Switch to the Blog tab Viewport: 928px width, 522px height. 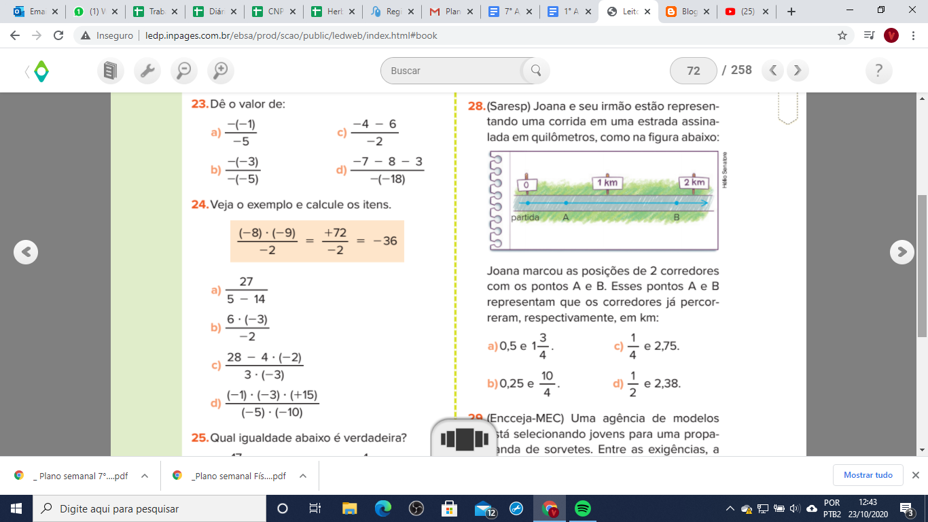click(x=682, y=12)
